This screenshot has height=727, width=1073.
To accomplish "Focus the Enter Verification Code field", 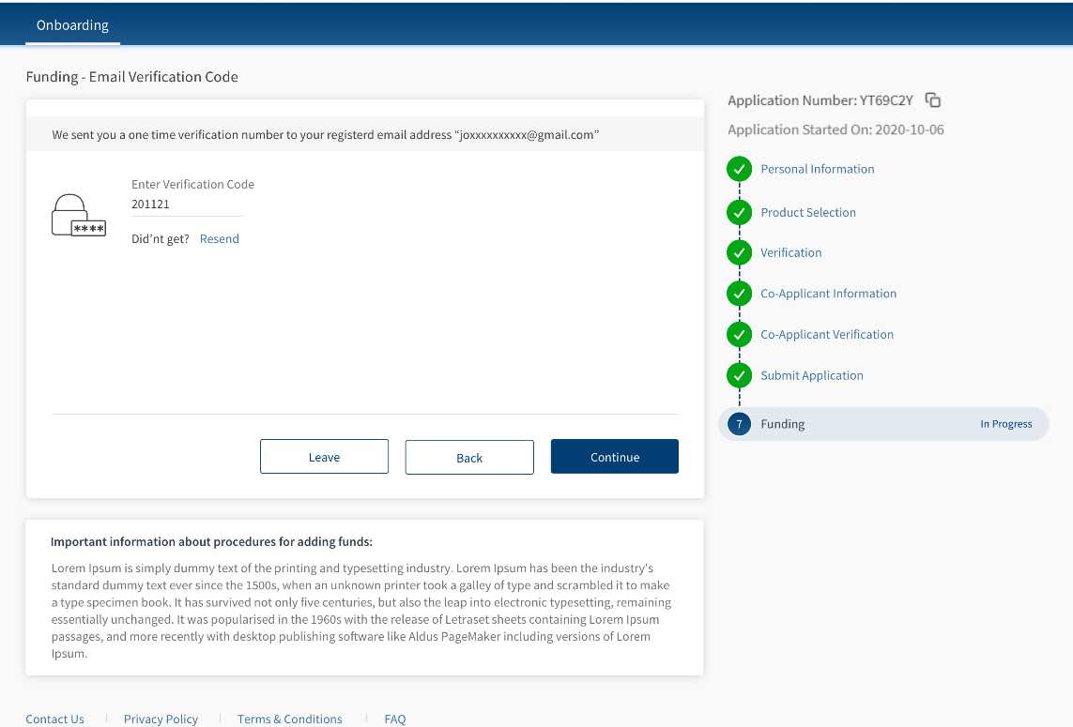I will click(187, 204).
